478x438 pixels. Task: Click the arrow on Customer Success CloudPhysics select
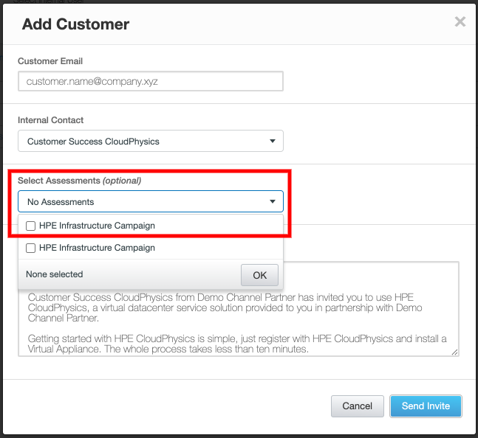(x=273, y=141)
